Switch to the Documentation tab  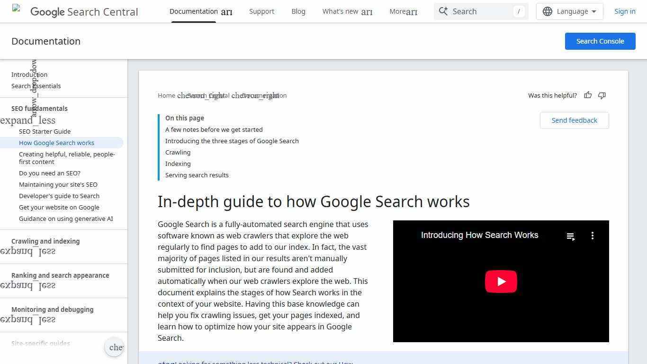point(193,11)
